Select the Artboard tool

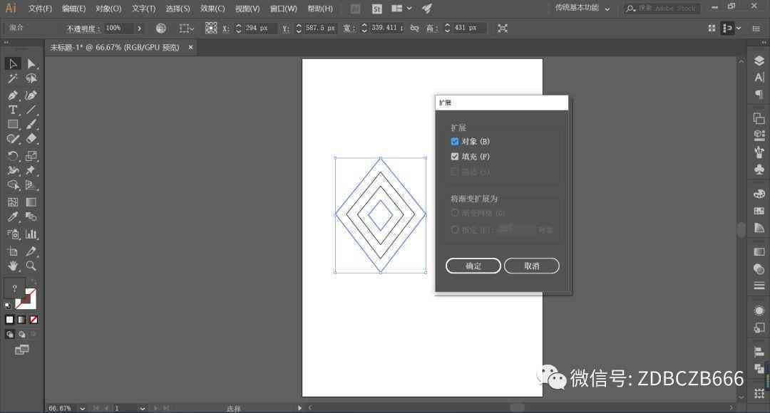(13, 251)
